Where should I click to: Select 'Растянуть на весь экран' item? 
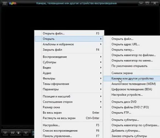click(x=69, y=118)
